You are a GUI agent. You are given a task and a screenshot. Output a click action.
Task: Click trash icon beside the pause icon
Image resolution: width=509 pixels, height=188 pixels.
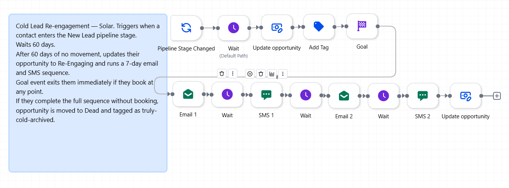coord(261,74)
